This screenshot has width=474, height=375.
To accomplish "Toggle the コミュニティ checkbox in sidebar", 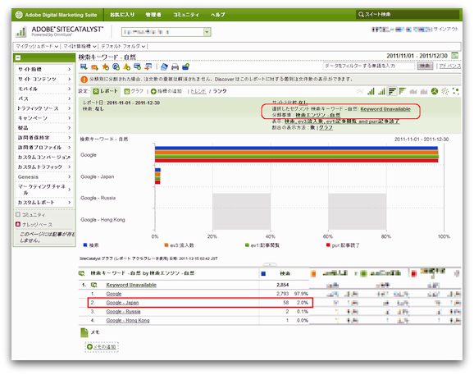I will (x=18, y=214).
